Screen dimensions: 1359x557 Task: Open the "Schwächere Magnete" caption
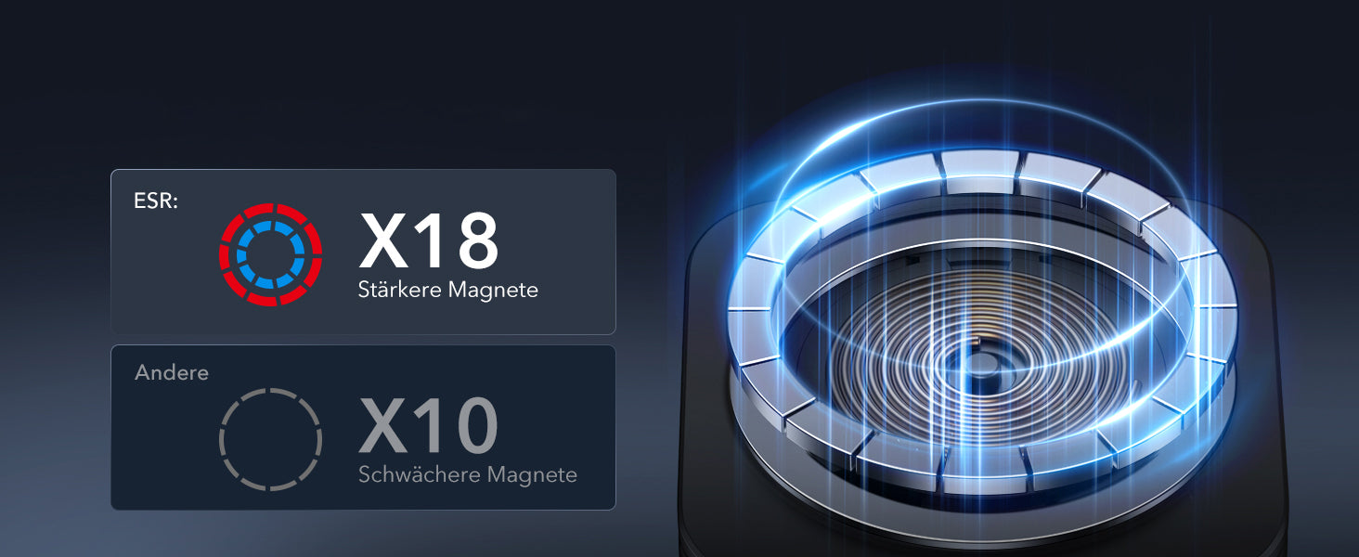tap(467, 474)
